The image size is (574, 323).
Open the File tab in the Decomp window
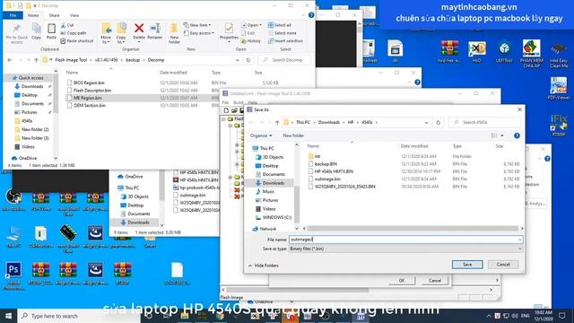tap(13, 15)
